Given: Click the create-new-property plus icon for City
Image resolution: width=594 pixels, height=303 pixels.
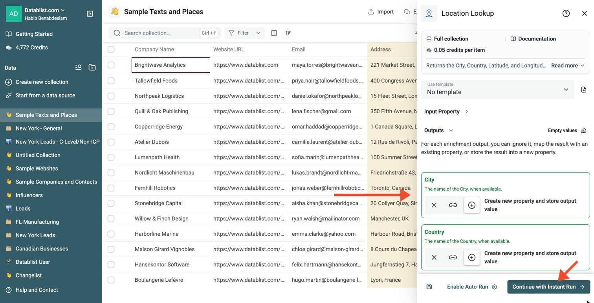Looking at the screenshot, I should tap(472, 205).
